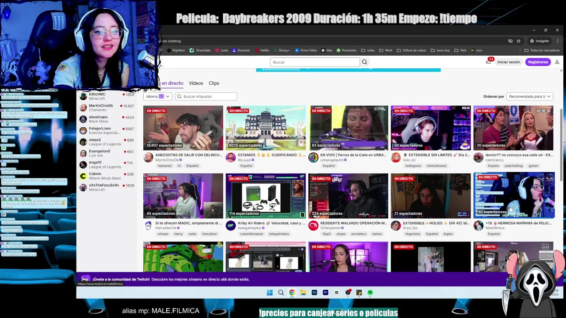566x318 pixels.
Task: Open Chrome three-dot menu
Action: click(x=557, y=41)
